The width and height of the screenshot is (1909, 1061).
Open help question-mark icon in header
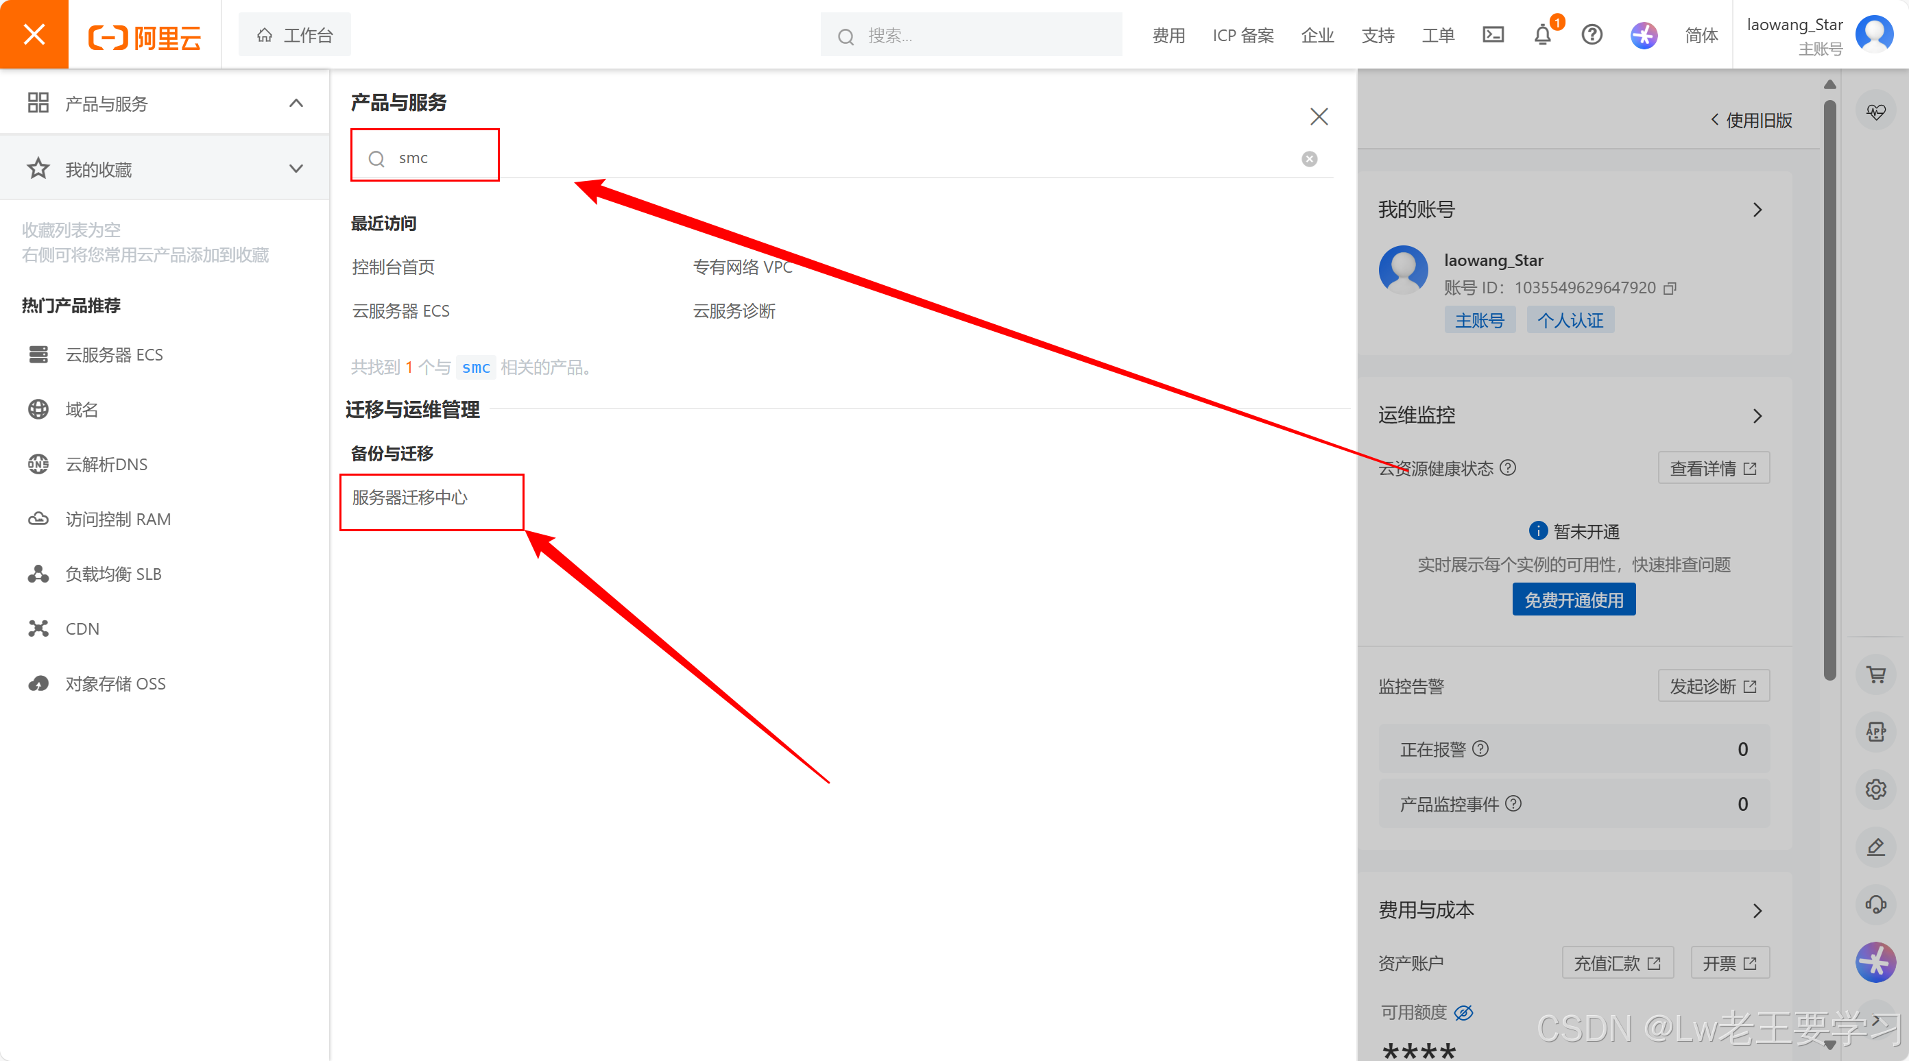[x=1592, y=35]
